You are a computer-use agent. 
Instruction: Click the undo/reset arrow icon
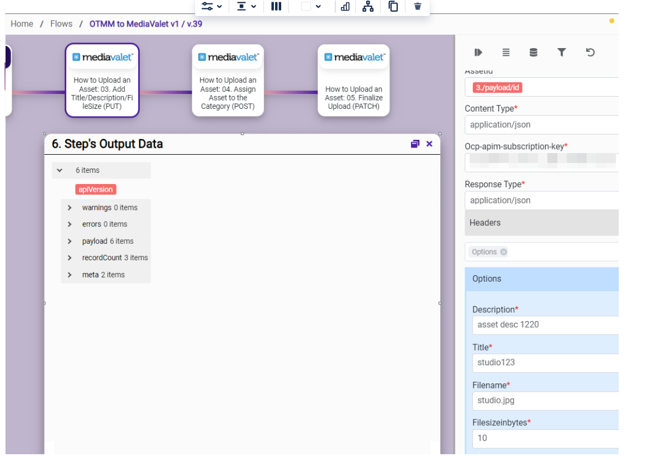pyautogui.click(x=590, y=52)
